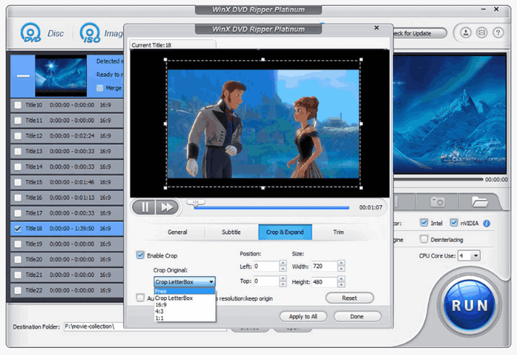The image size is (517, 355).
Task: Click the collapse minus icon on title header
Action: tap(23, 76)
